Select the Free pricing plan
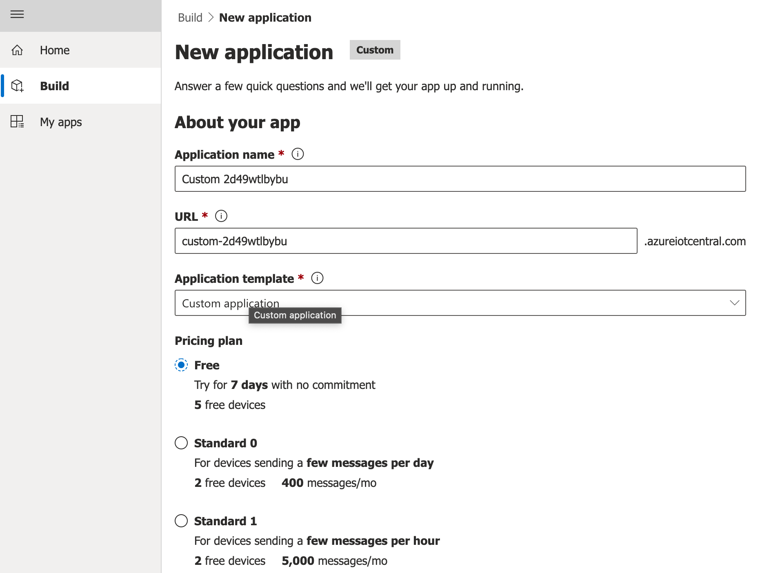 click(181, 365)
